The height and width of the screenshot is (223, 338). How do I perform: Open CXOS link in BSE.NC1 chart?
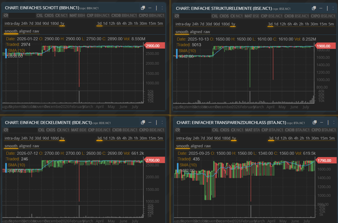click(x=224, y=16)
